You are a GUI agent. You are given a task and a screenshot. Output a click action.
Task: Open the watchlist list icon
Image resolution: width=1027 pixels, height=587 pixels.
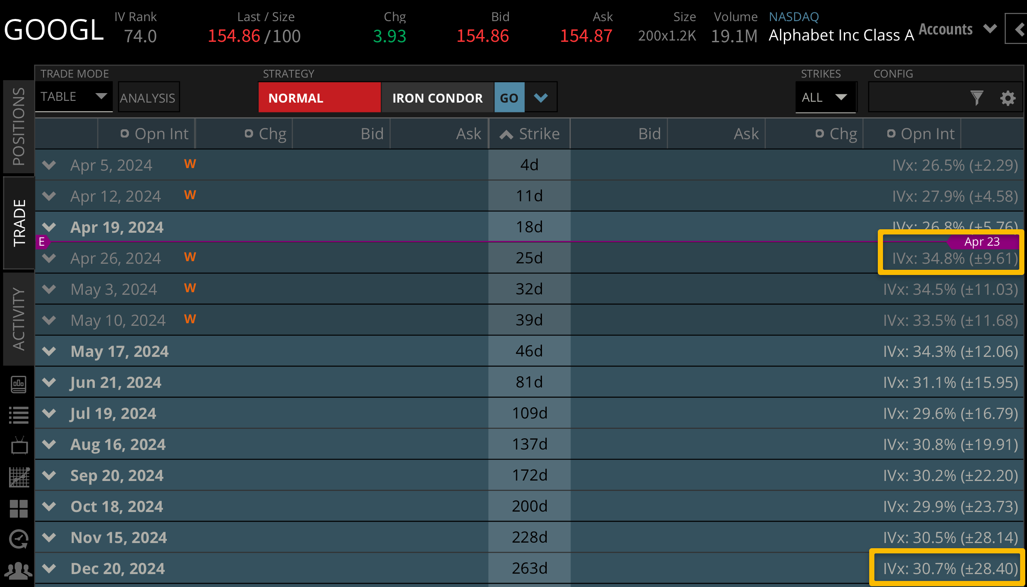pyautogui.click(x=19, y=415)
